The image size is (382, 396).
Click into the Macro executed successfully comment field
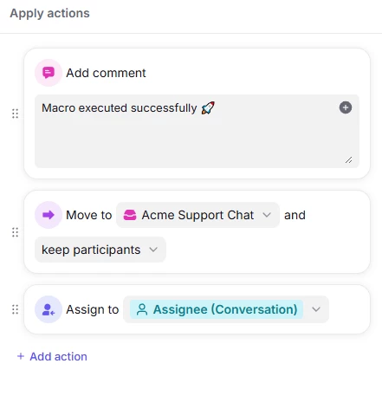[197, 131]
